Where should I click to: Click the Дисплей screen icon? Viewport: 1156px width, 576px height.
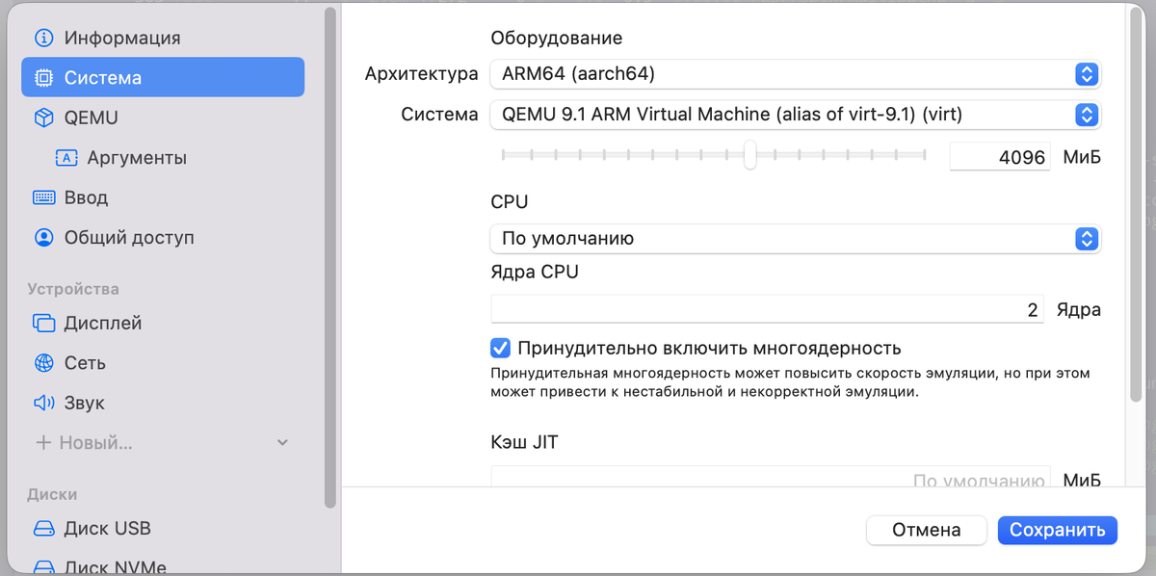point(44,324)
